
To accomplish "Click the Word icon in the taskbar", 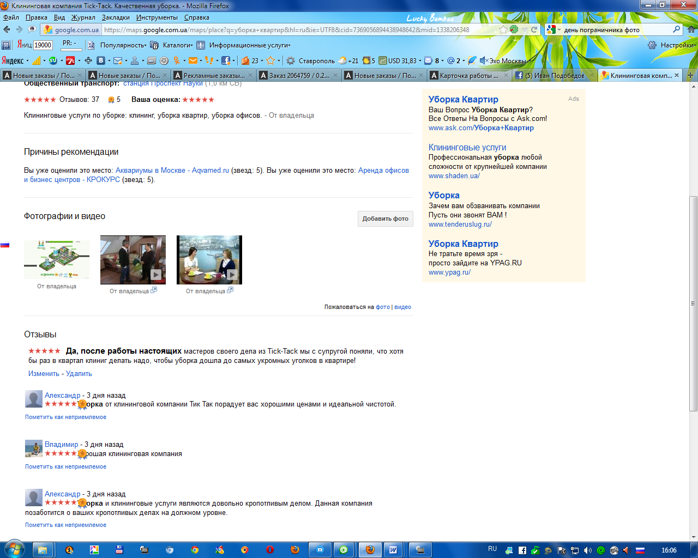I will (x=393, y=550).
